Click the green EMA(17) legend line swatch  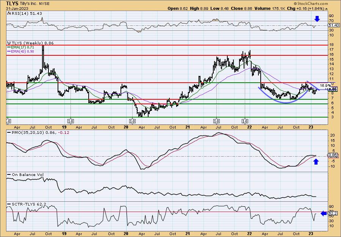pos(9,47)
